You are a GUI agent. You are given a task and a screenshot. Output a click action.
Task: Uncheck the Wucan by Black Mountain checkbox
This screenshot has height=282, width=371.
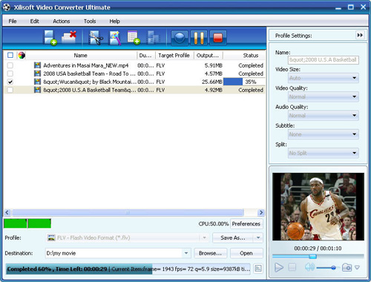point(10,82)
